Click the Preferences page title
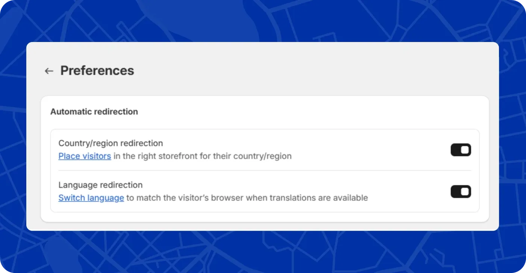 click(97, 70)
